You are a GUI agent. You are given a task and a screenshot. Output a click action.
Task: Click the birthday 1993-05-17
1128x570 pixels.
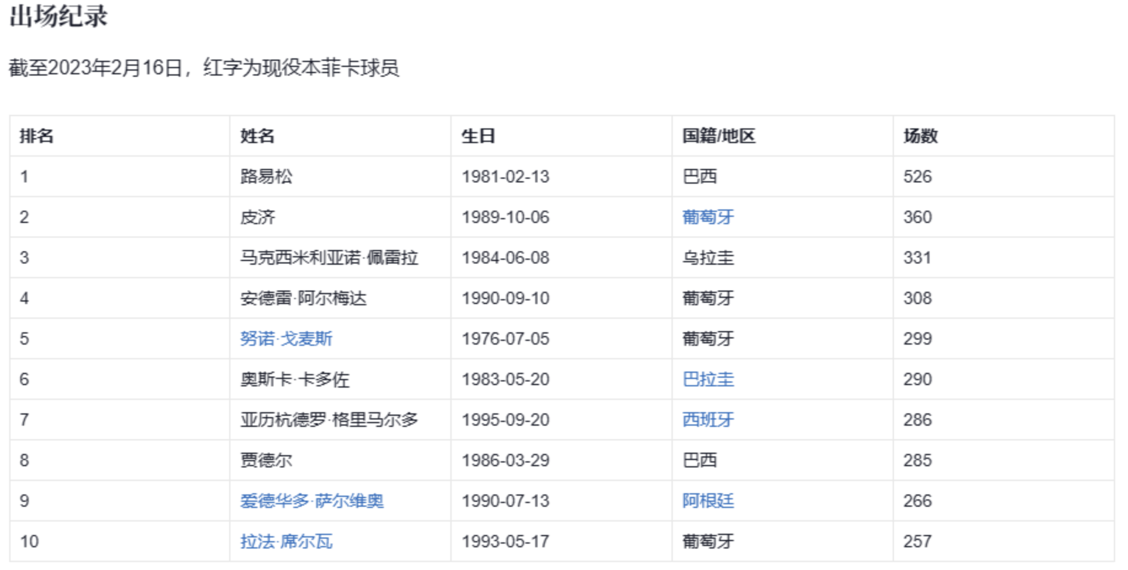click(506, 541)
